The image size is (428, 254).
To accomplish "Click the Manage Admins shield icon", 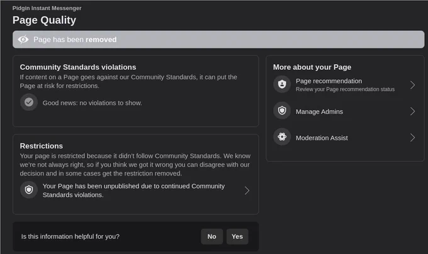I will (x=282, y=111).
